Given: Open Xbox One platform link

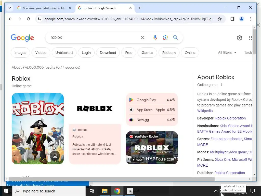Looking at the screenshot, I should coord(223,160).
